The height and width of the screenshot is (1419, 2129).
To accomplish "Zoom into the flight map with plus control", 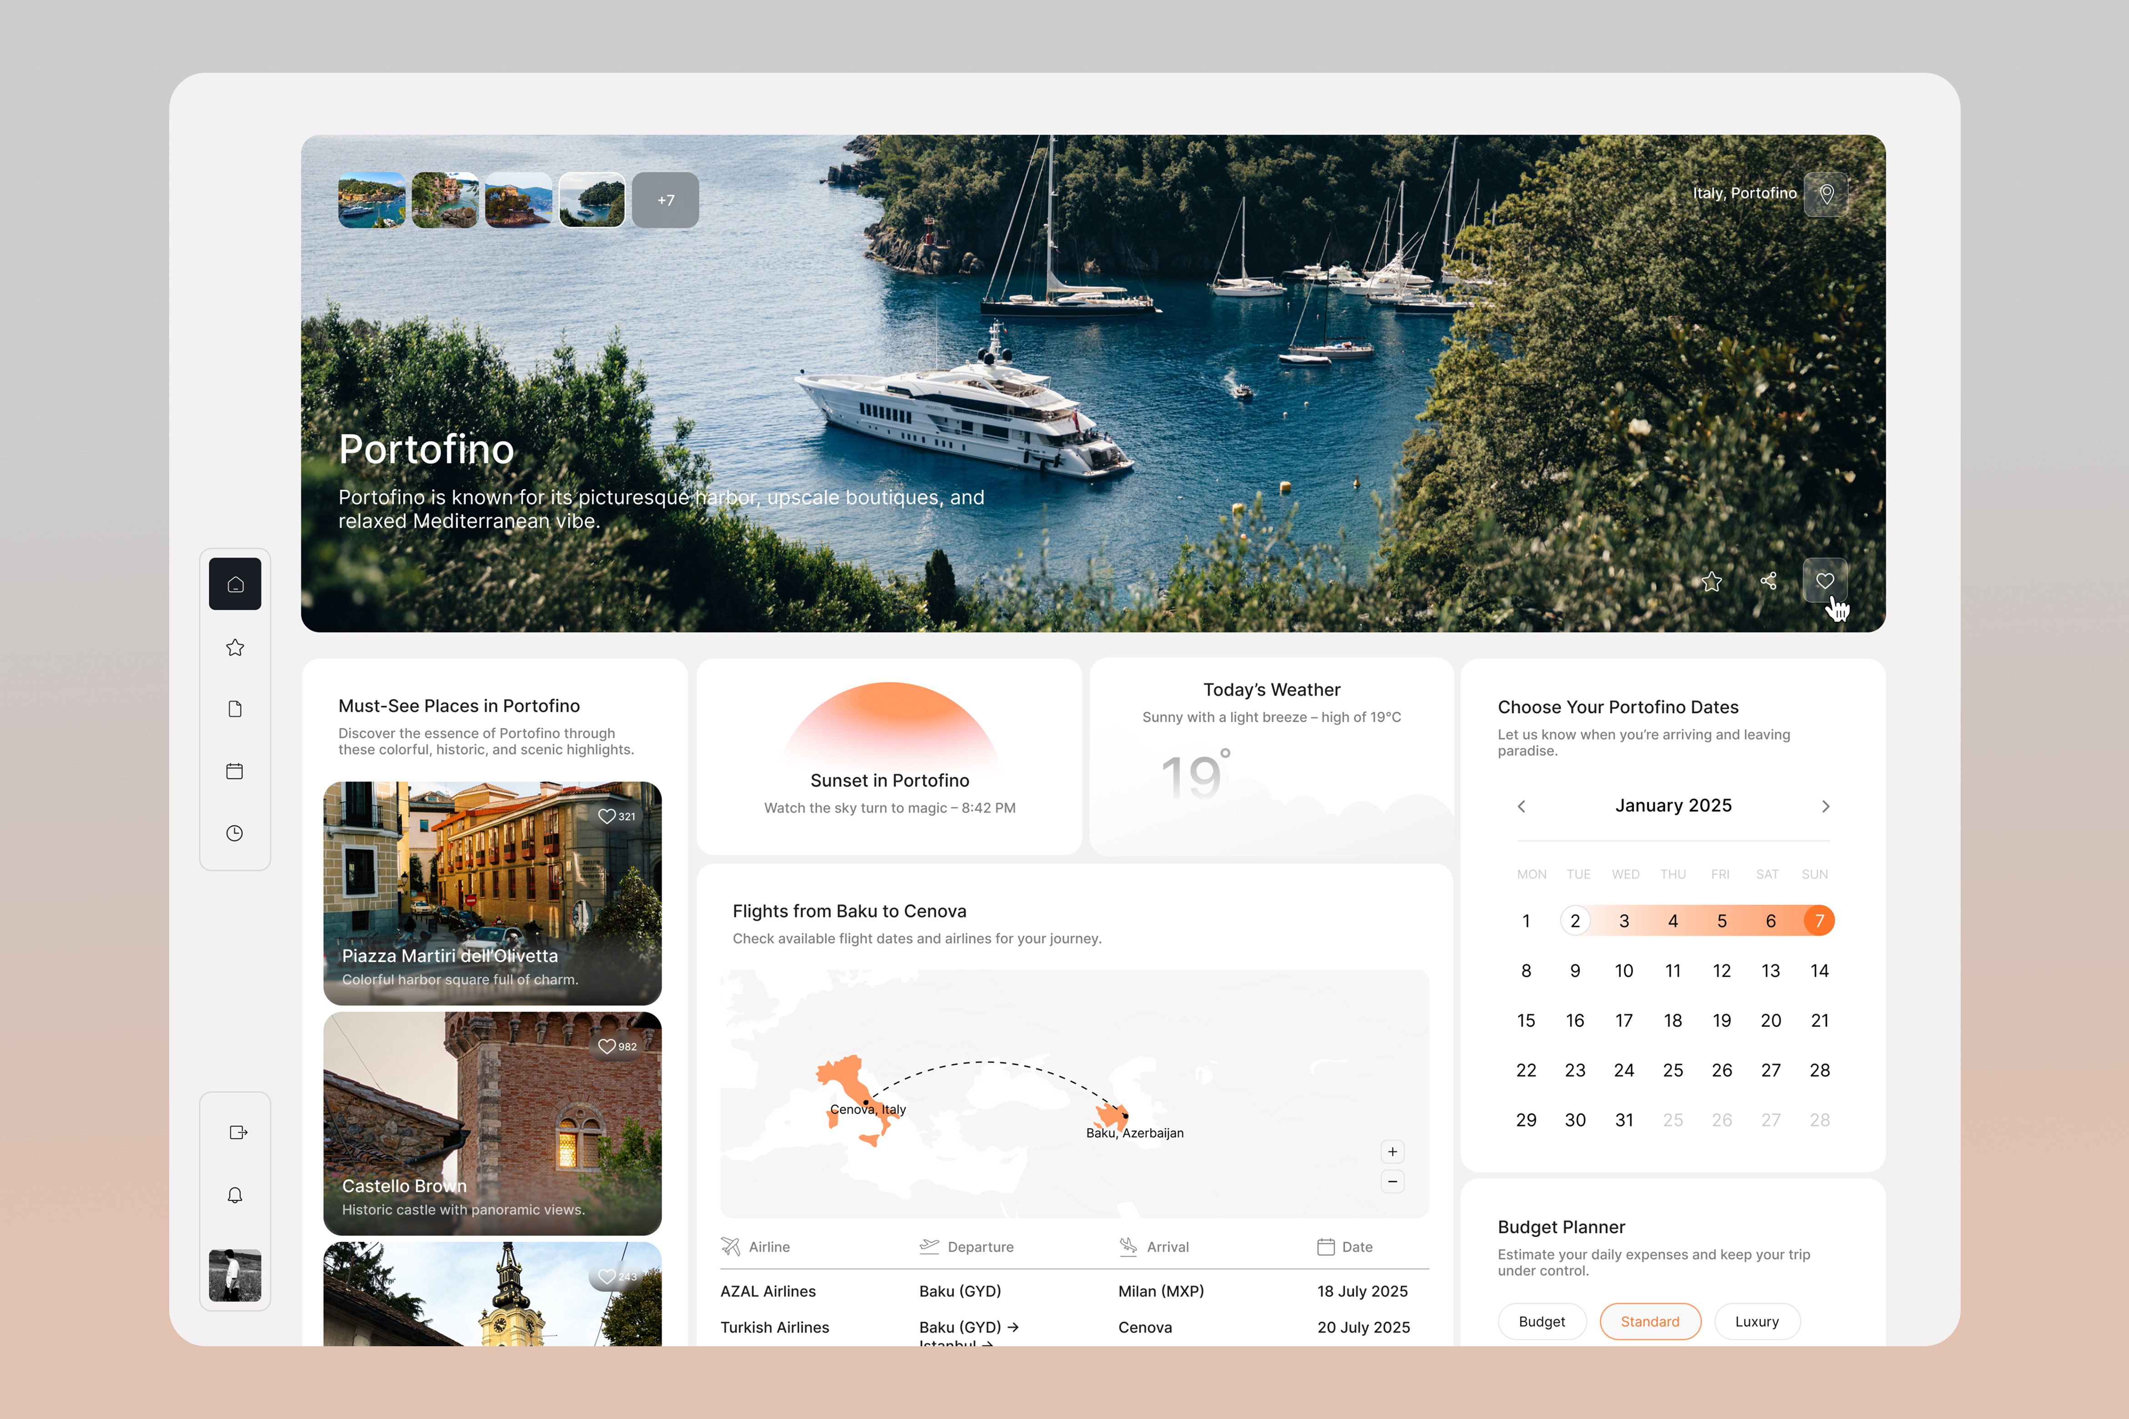I will pos(1392,1151).
